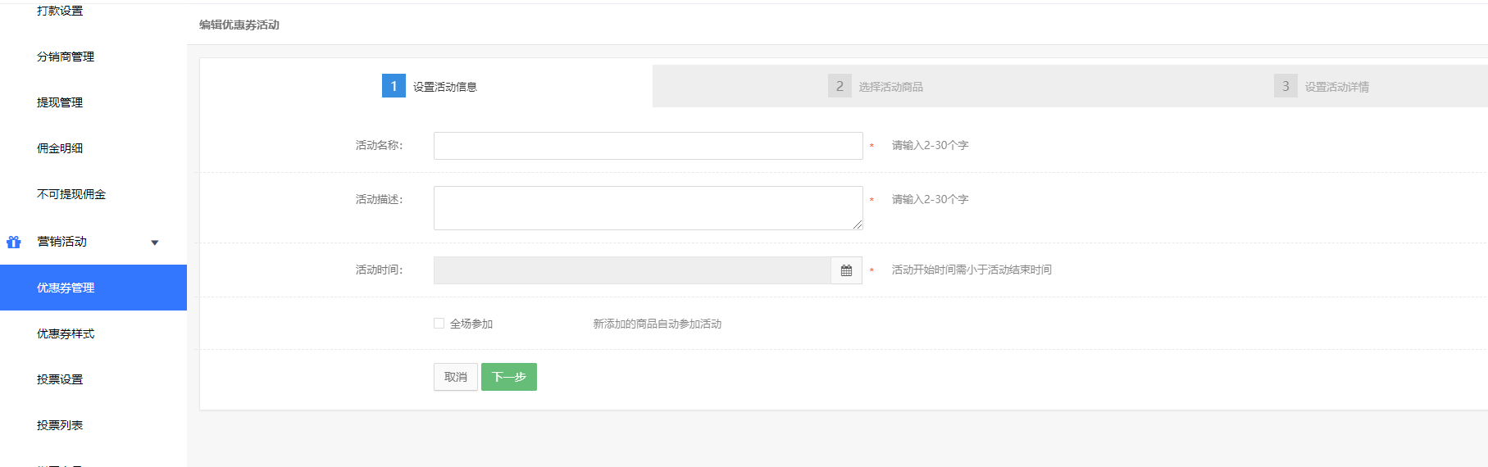This screenshot has height=467, width=1488.
Task: Click the gift icon beside 营销活动
Action: (x=13, y=242)
